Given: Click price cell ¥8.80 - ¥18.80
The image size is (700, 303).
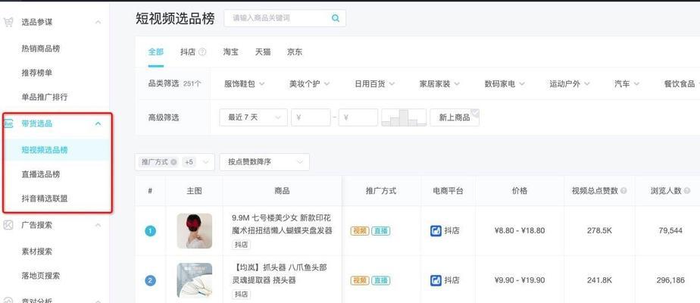Looking at the screenshot, I should (x=520, y=231).
